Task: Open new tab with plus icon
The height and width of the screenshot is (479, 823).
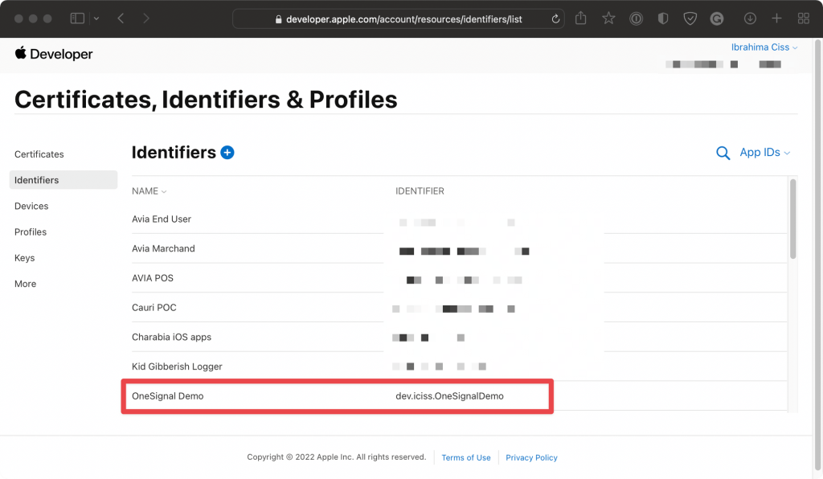Action: (x=777, y=18)
